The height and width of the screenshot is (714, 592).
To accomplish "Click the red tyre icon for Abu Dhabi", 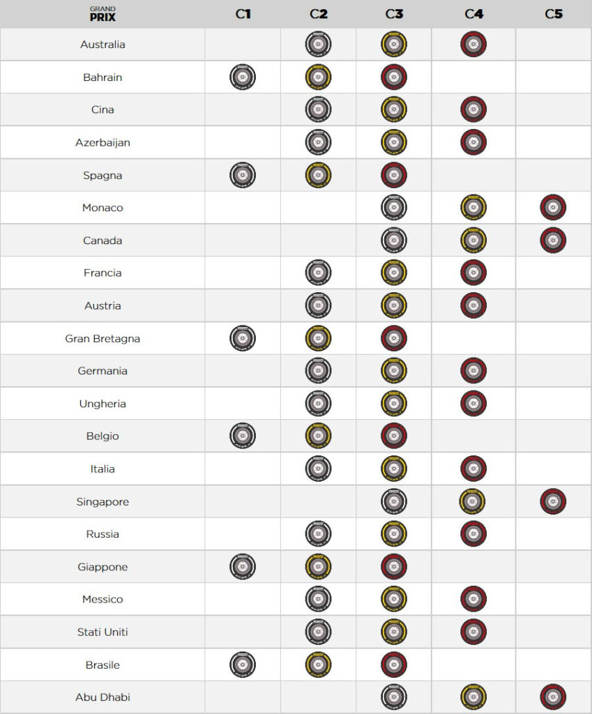I will [x=553, y=697].
